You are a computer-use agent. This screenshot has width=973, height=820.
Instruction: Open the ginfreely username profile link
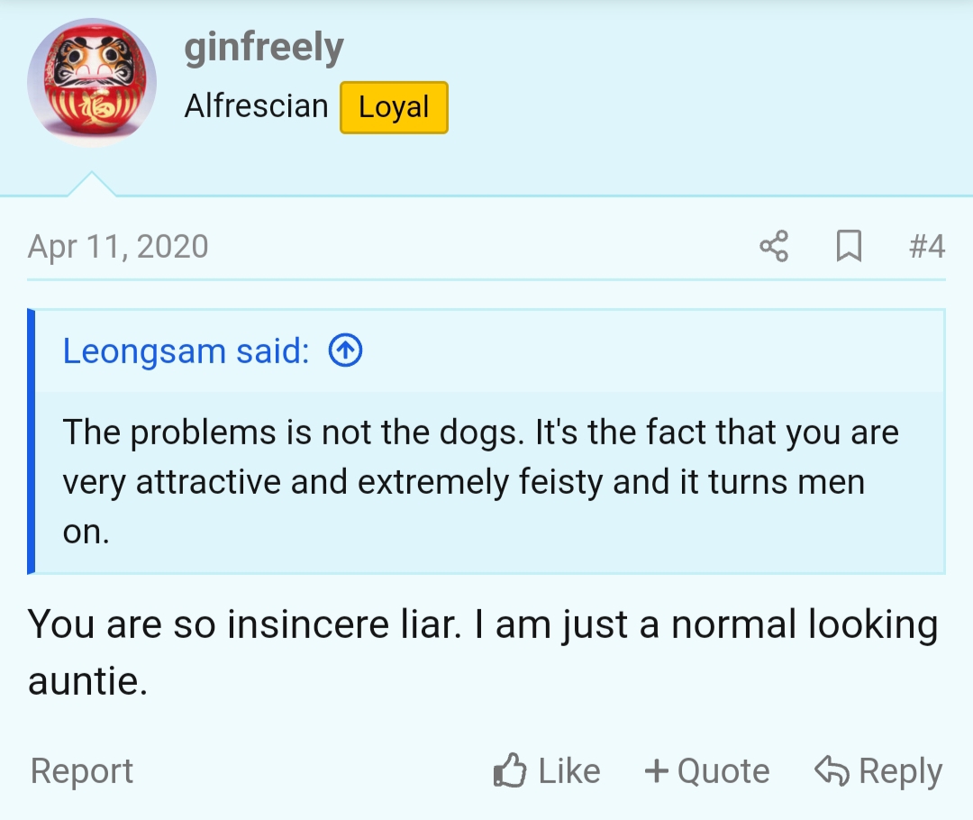(x=264, y=48)
